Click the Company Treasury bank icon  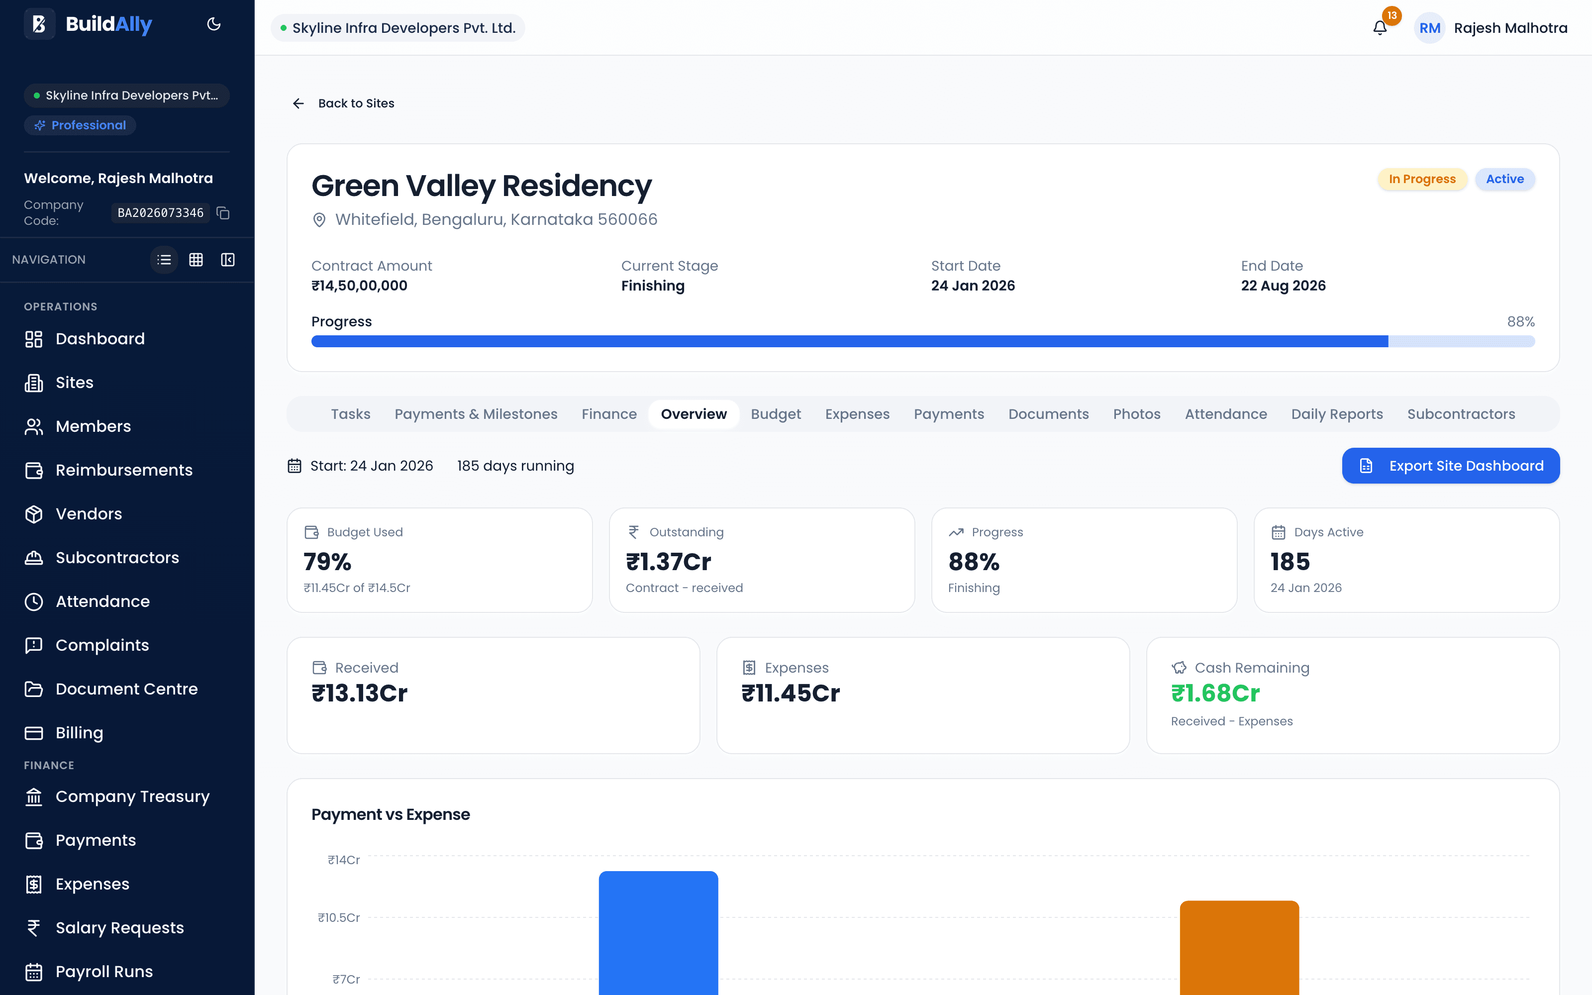tap(33, 797)
